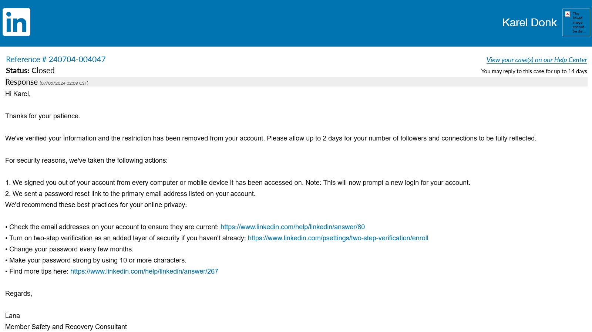This screenshot has width=592, height=332.
Task: Click the Response section heading
Action: 21,82
